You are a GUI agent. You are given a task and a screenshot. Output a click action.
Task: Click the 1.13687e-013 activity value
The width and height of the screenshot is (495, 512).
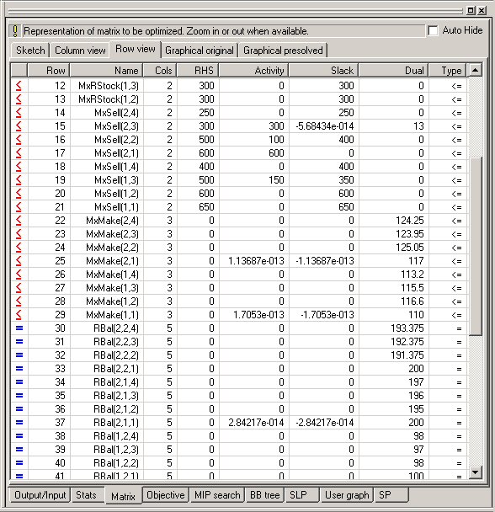point(256,261)
